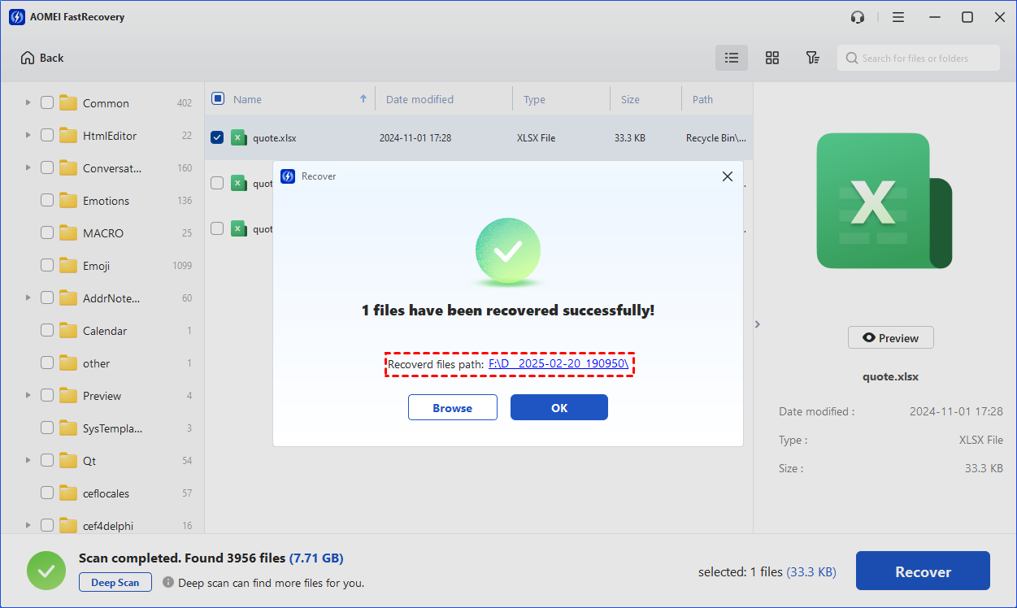The width and height of the screenshot is (1017, 608).
Task: Start a Deep Scan
Action: click(x=115, y=582)
